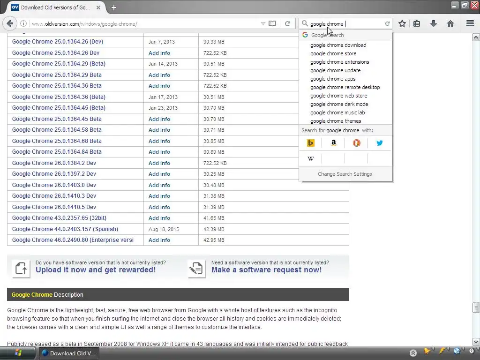The image size is (480, 360).
Task: Search with Bing engine icon
Action: pyautogui.click(x=310, y=143)
